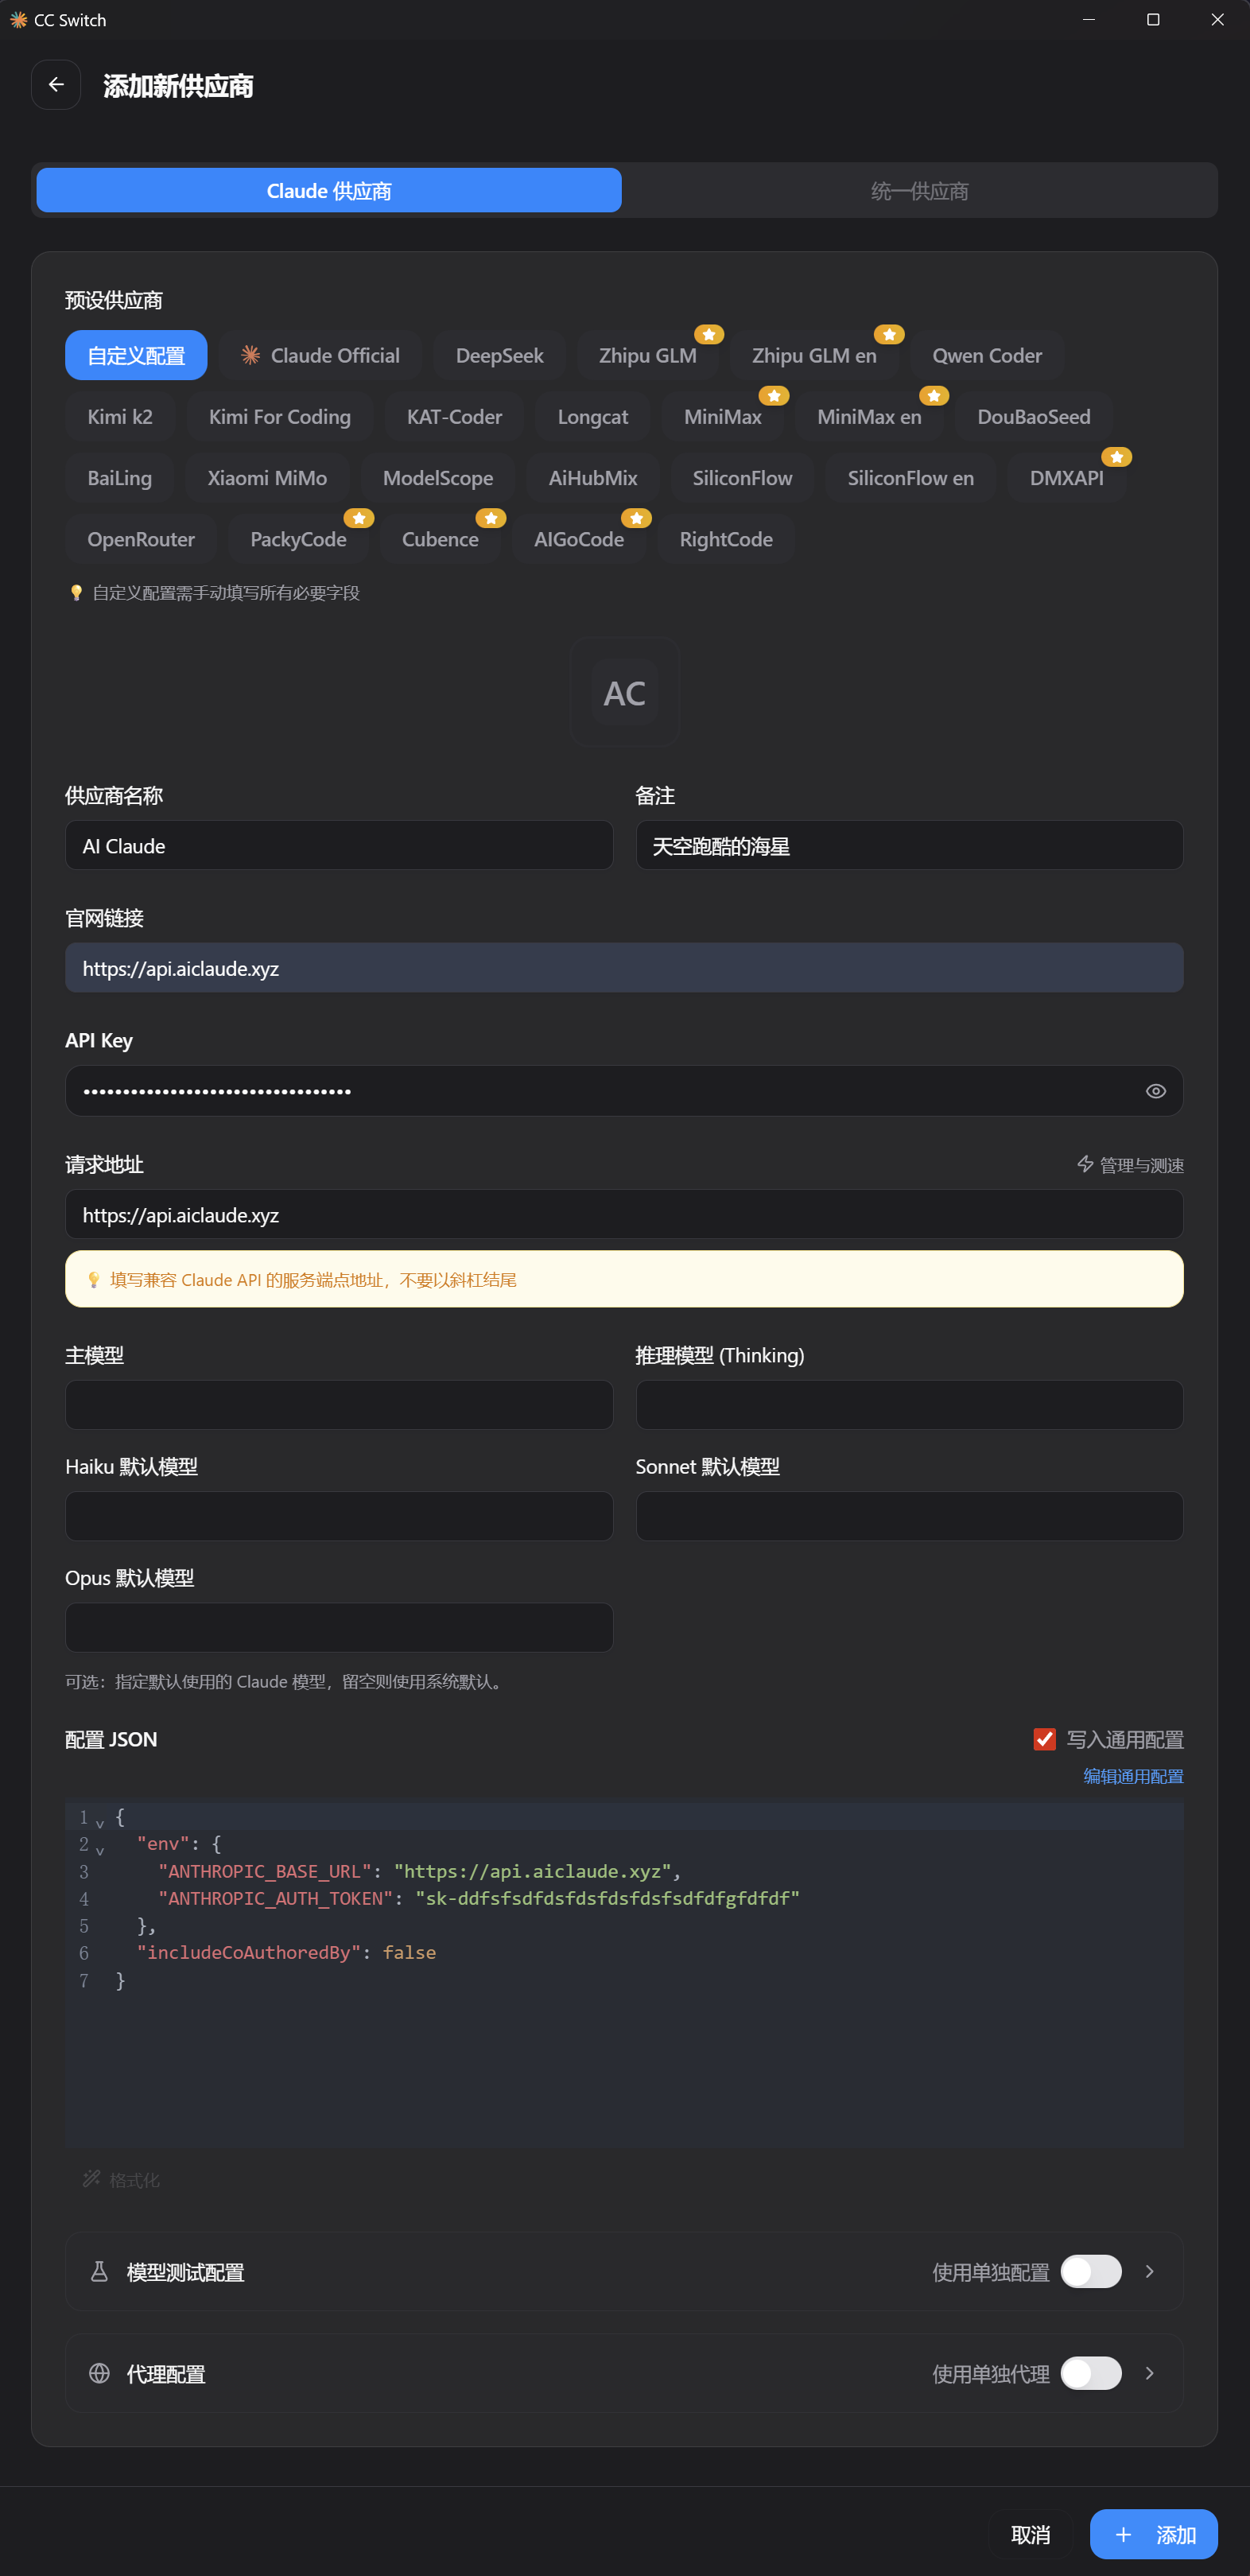Click the globe icon for proxy config
The image size is (1250, 2576).
(99, 2374)
